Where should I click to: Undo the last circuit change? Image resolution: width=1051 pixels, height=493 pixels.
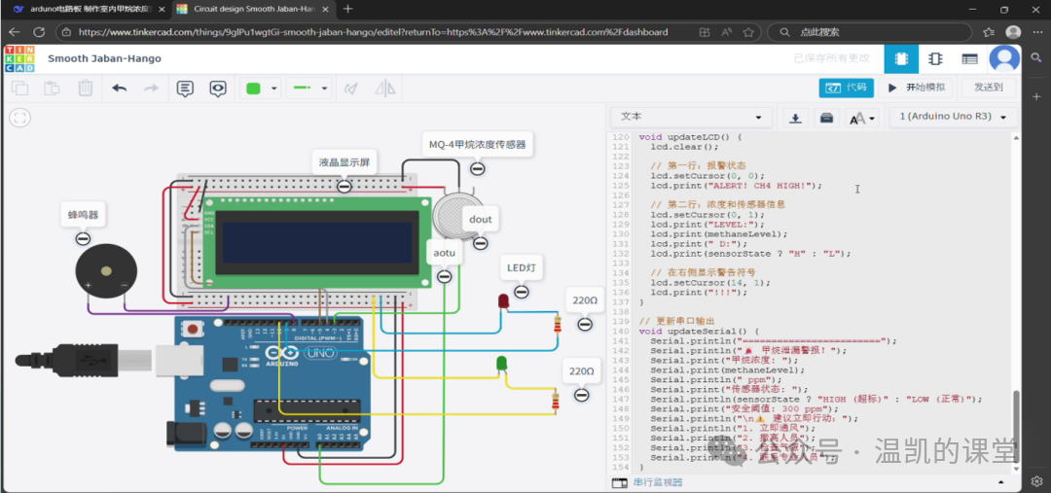click(x=120, y=88)
